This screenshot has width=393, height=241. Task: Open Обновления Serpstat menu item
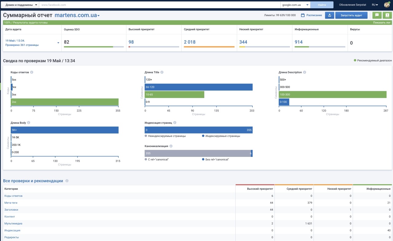pos(353,5)
